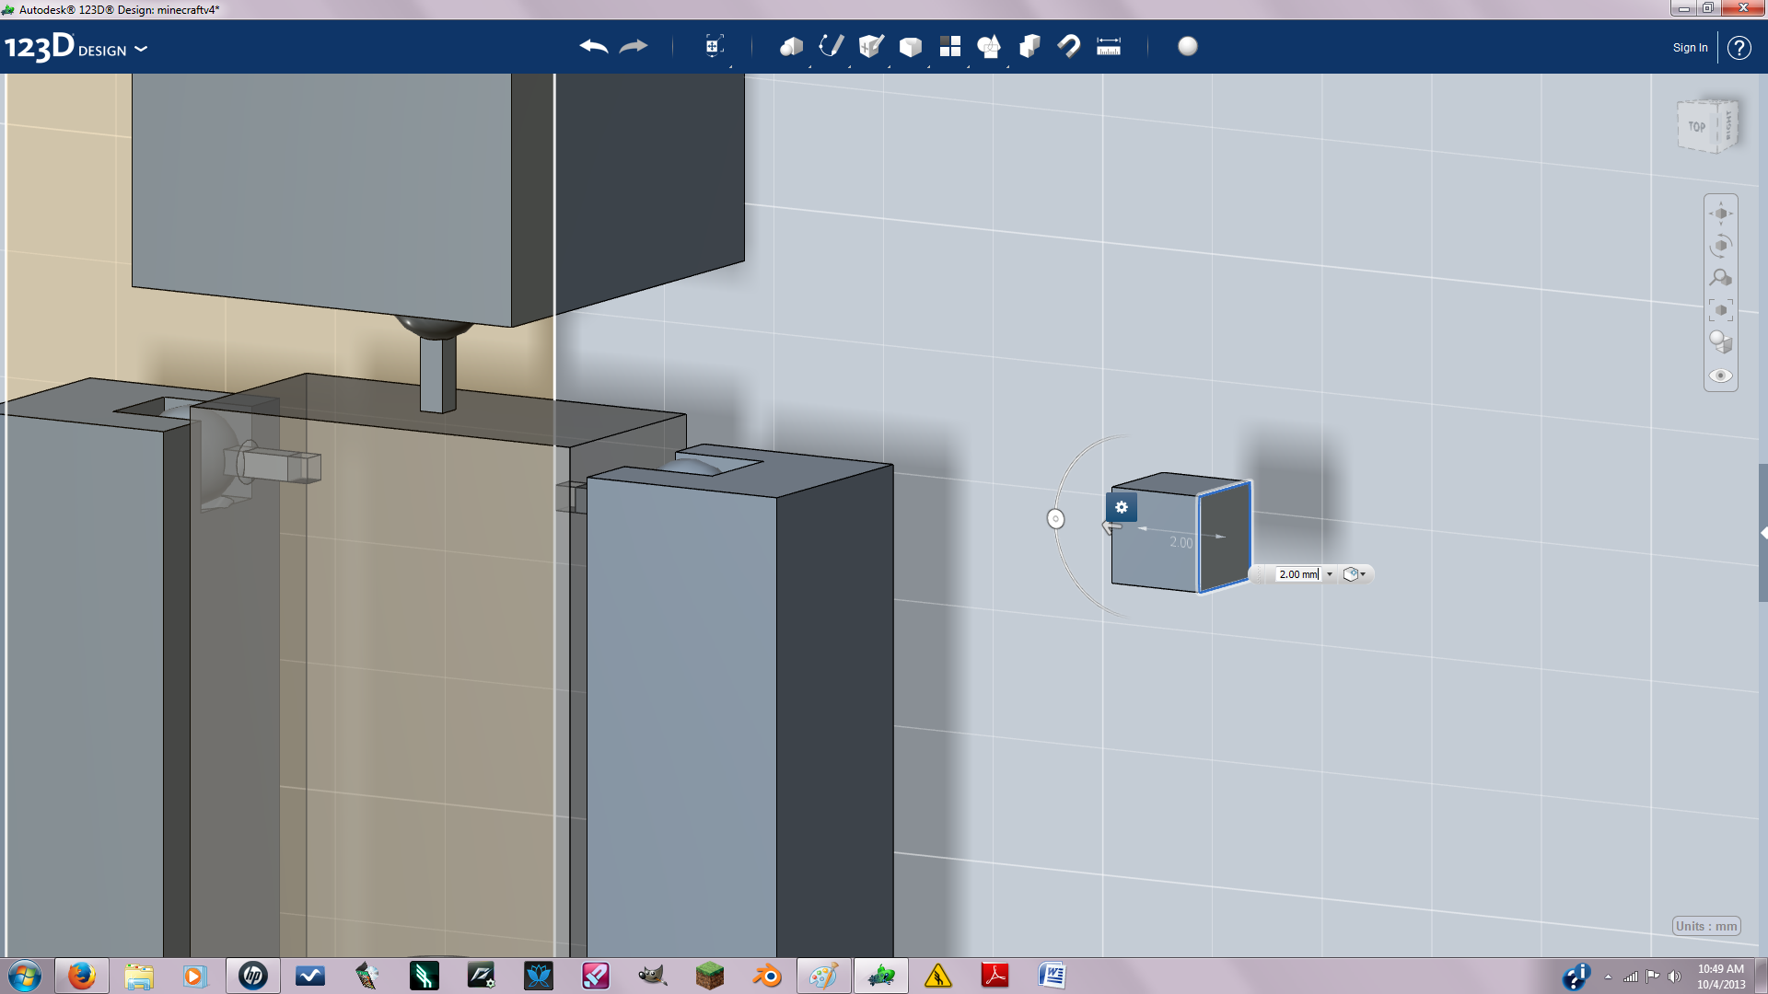Open the extrude operation type dropdown
This screenshot has width=1768, height=994.
1355,574
